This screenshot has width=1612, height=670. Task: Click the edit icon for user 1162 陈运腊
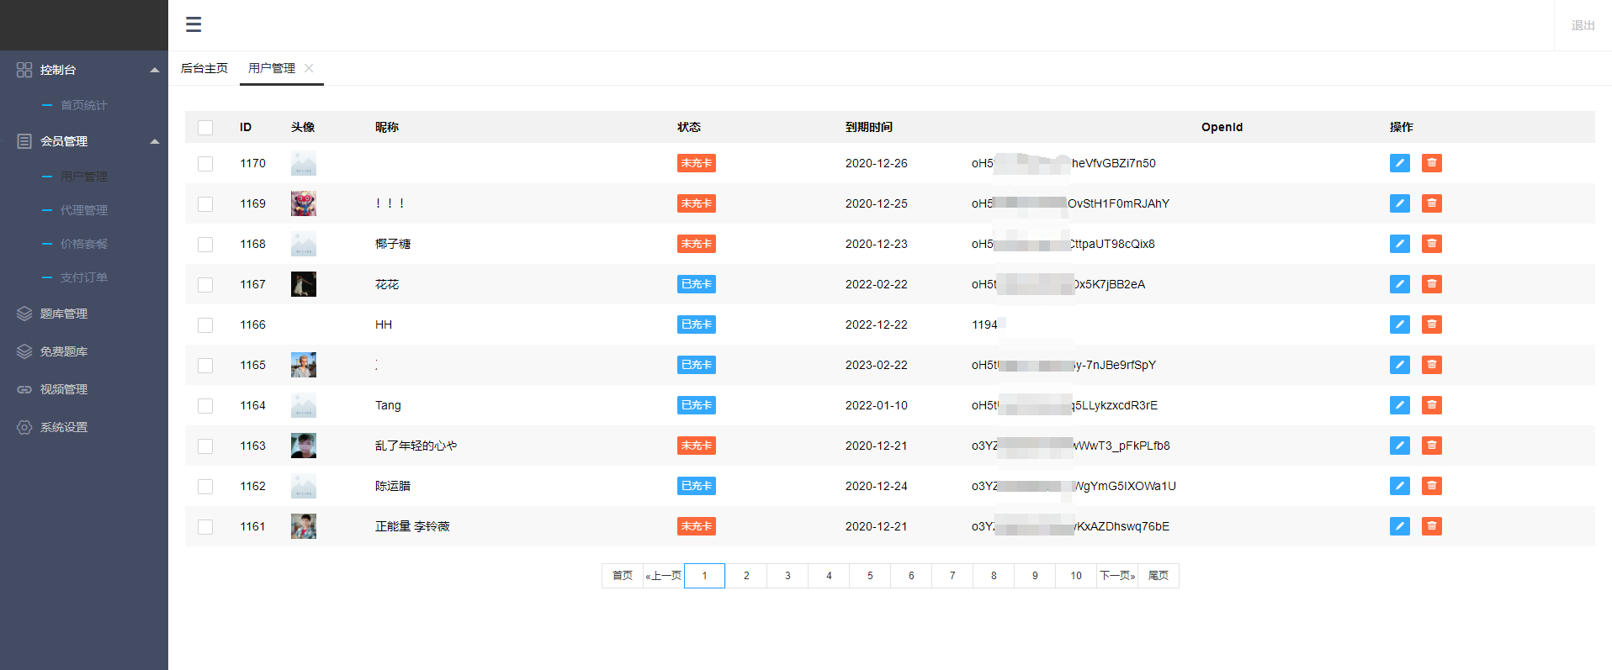1399,486
